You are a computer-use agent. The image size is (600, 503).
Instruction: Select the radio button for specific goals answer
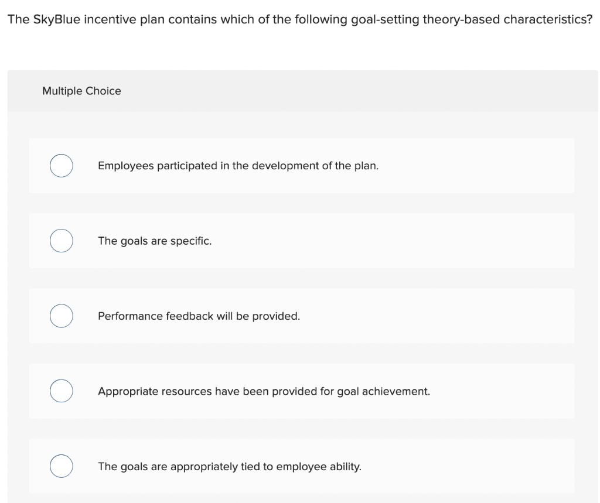point(61,241)
